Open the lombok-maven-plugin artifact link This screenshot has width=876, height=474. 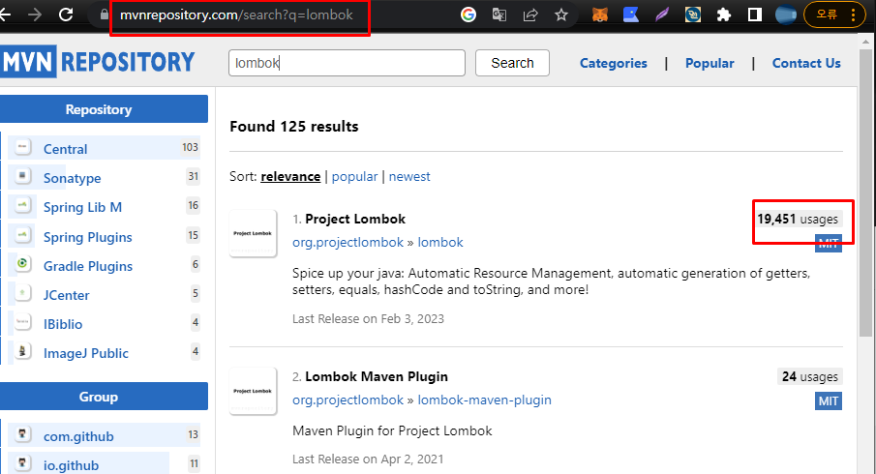484,400
